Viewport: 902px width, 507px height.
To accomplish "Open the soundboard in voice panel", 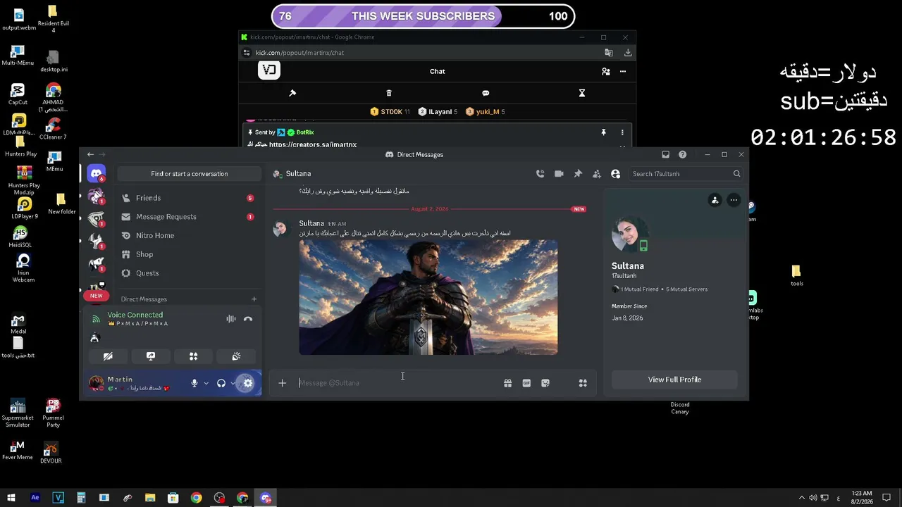I will (236, 356).
